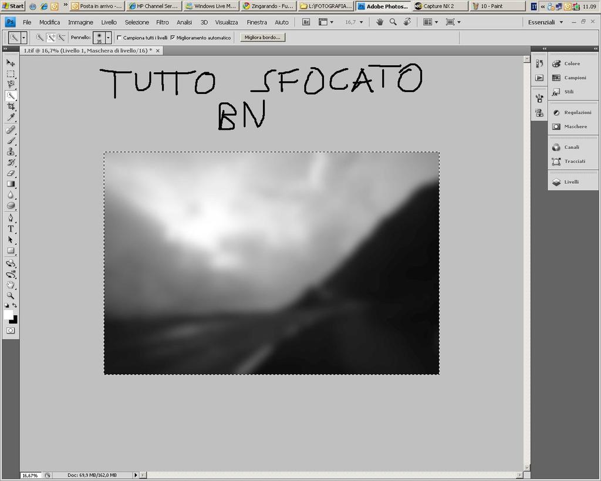The height and width of the screenshot is (481, 601).
Task: Open the Pennello size dropdown
Action: [109, 37]
